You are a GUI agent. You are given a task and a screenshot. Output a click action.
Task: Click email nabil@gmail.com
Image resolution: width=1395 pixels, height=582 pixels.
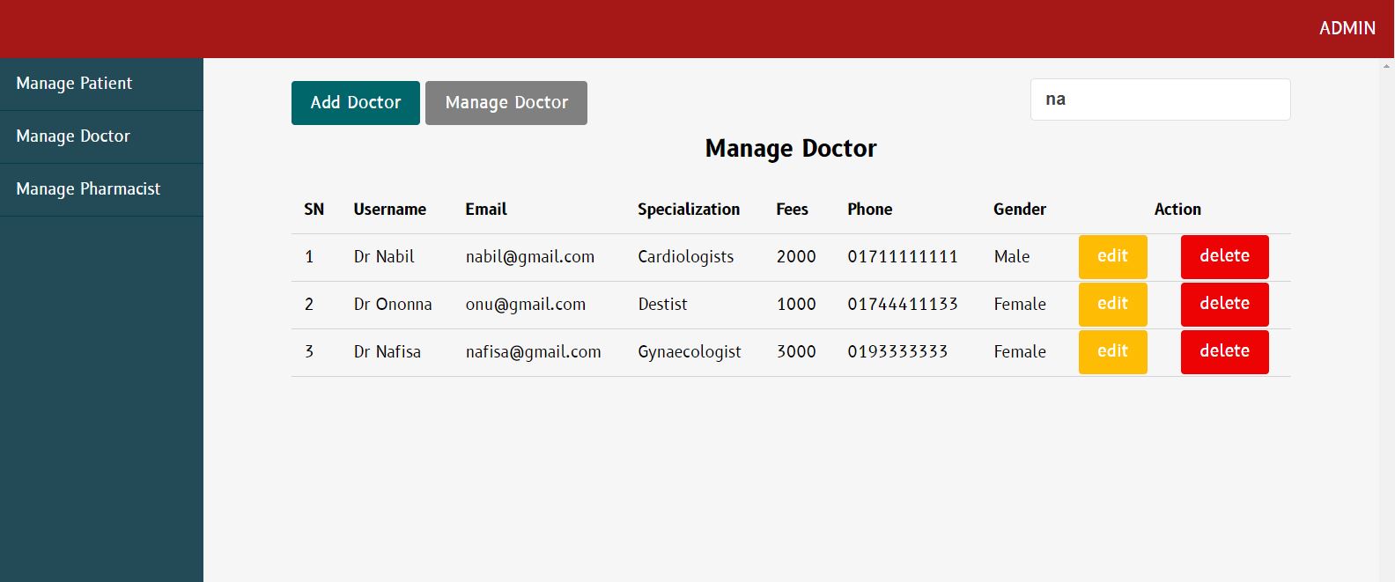tap(530, 257)
